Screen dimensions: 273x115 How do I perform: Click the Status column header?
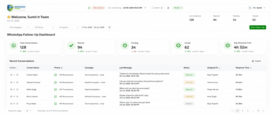[x=186, y=68]
